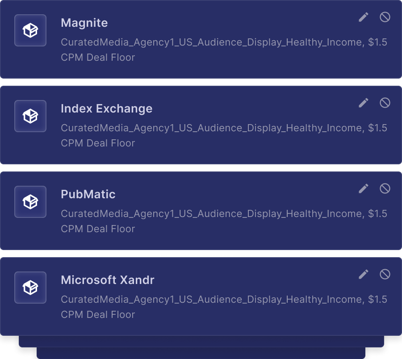Click the Index Exchange package icon
Screen dimensions: 402x359
click(x=30, y=116)
